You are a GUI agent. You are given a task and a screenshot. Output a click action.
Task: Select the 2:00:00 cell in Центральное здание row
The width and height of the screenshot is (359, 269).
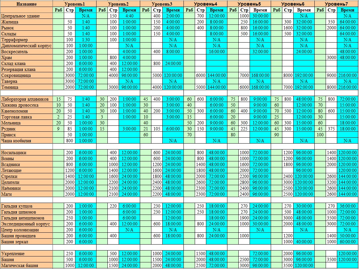tap(173, 16)
